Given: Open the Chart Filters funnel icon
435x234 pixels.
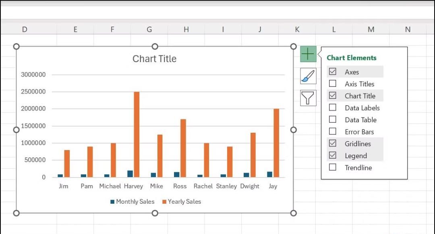Looking at the screenshot, I should point(308,98).
